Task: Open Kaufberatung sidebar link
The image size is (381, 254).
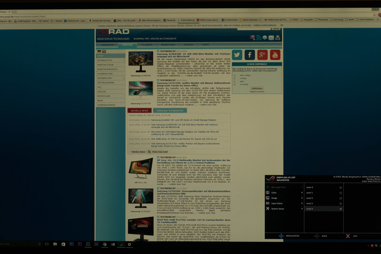Action: (x=110, y=74)
